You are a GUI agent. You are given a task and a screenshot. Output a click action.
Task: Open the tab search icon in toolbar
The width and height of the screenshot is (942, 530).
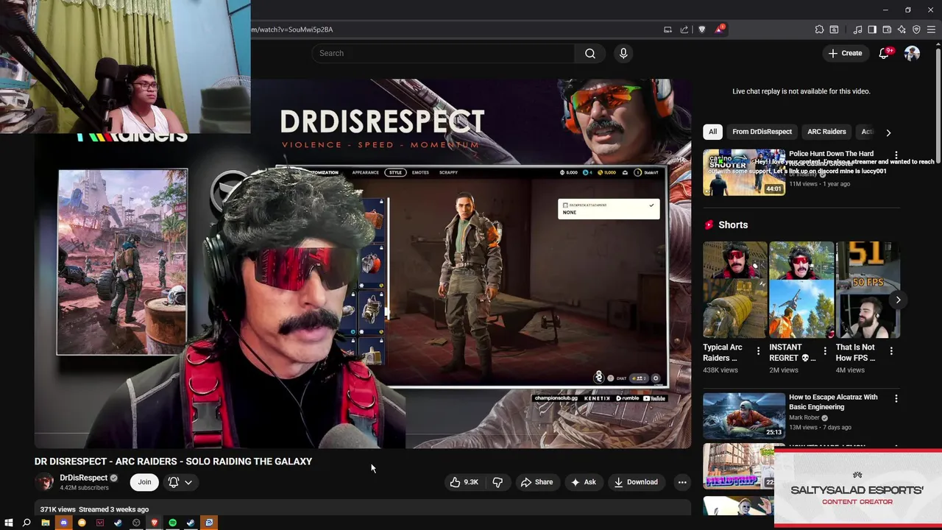(x=834, y=29)
